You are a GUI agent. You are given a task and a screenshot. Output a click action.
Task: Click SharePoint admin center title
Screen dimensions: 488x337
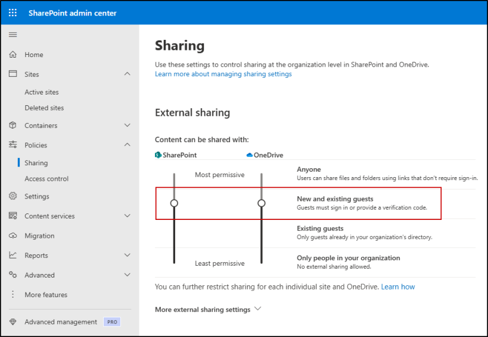click(73, 13)
